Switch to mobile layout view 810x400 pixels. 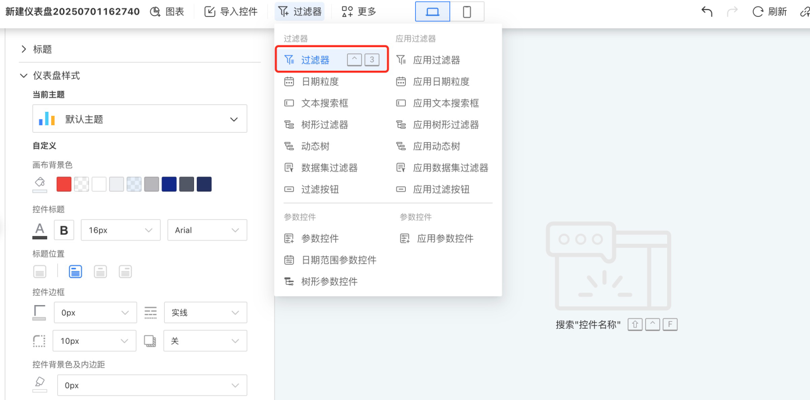[467, 12]
